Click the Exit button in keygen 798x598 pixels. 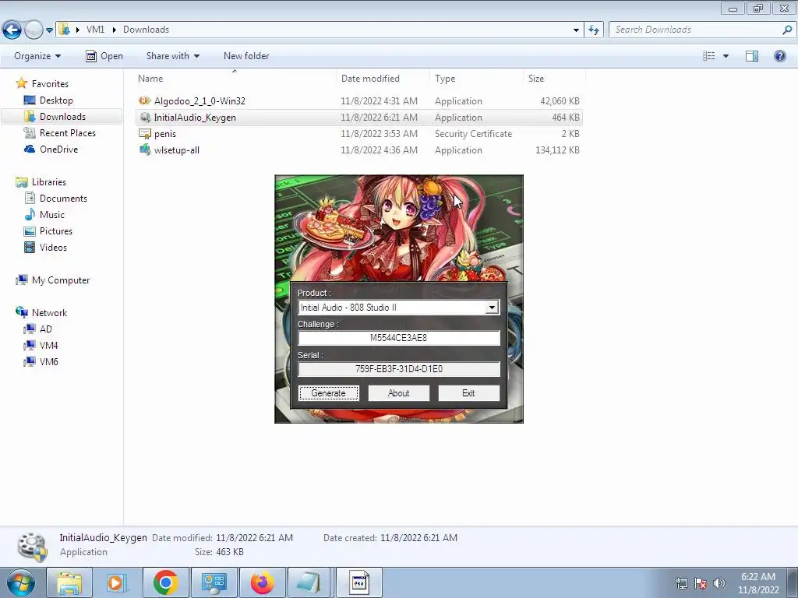click(468, 393)
